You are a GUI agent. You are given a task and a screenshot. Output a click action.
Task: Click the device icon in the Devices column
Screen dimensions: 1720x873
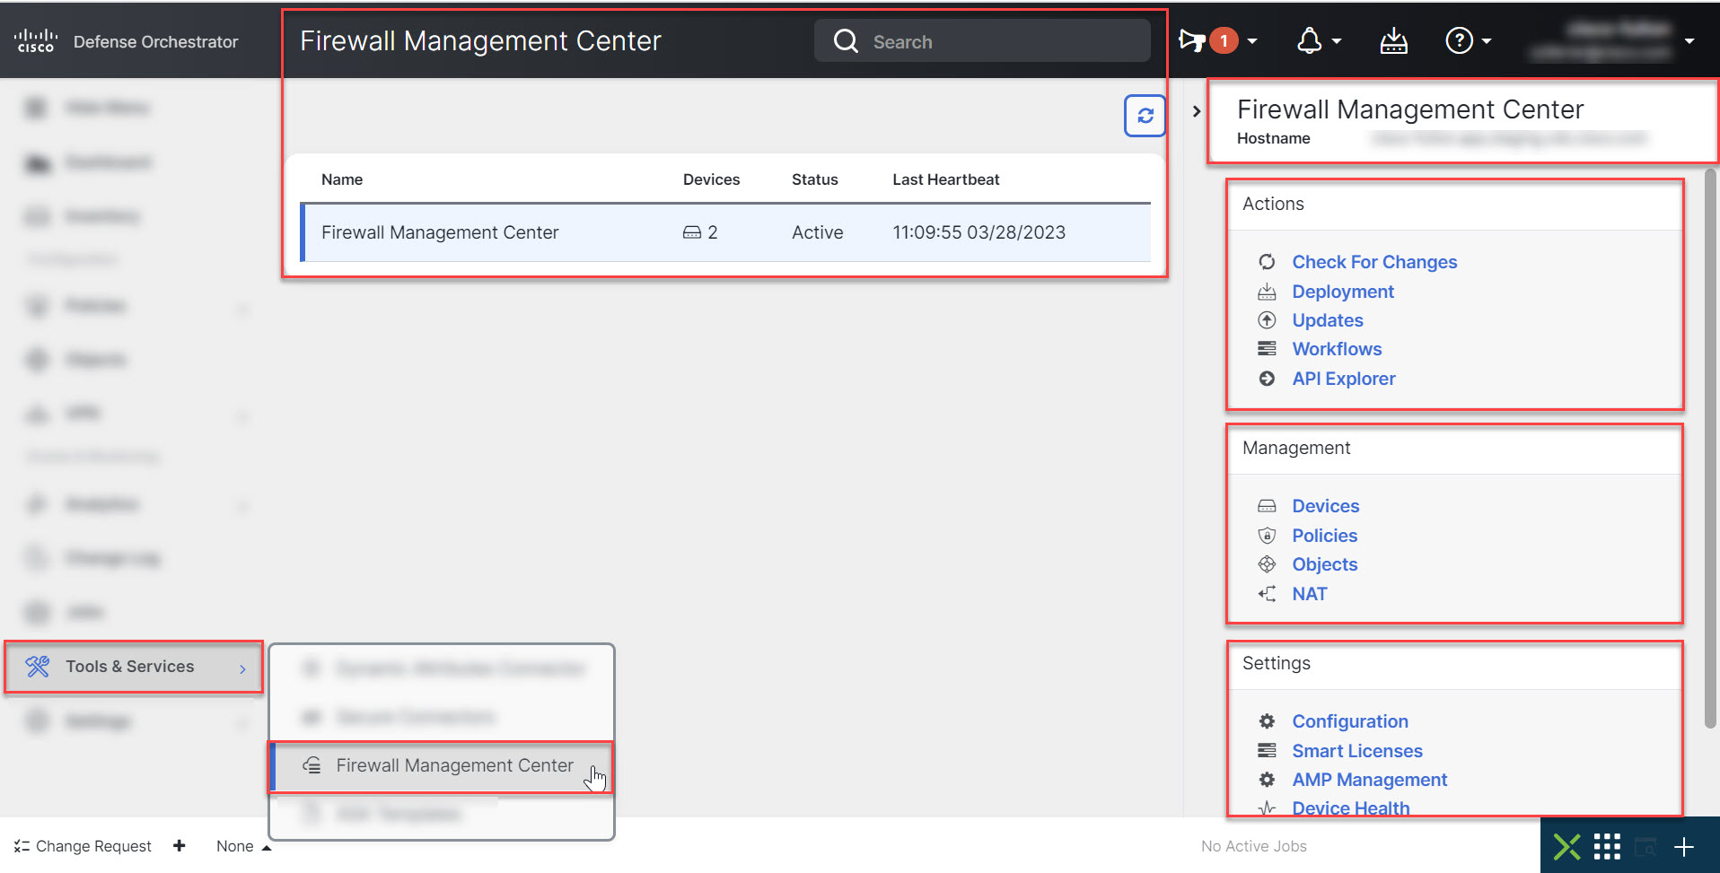(x=693, y=231)
